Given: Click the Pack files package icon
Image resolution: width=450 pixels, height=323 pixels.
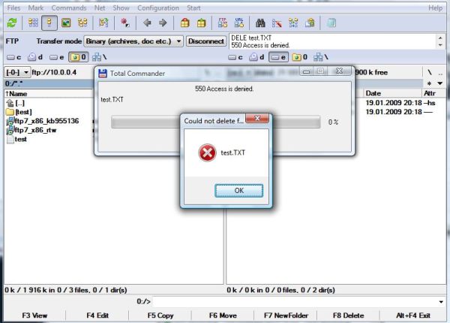Looking at the screenshot, I should [184, 23].
